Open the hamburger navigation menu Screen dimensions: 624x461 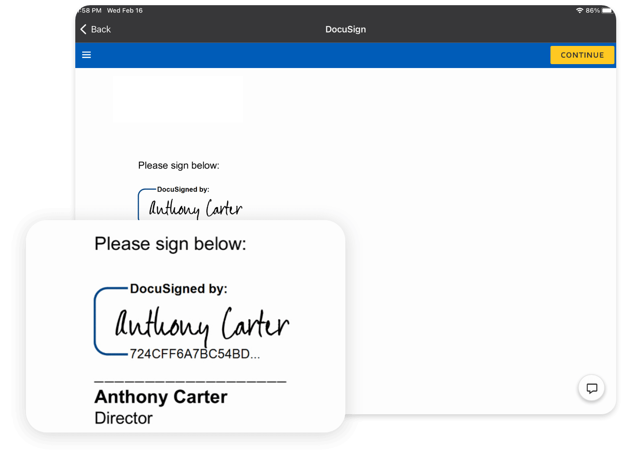(87, 55)
